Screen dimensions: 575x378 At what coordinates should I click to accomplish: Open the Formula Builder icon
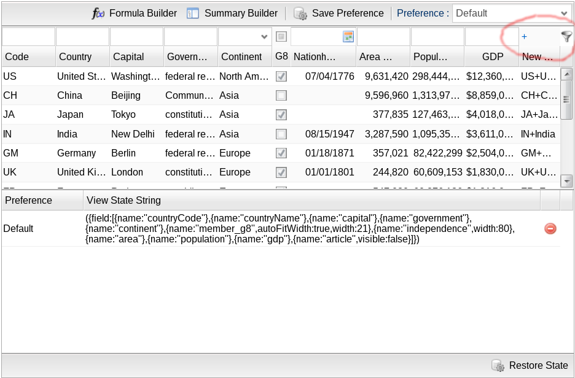tap(98, 13)
